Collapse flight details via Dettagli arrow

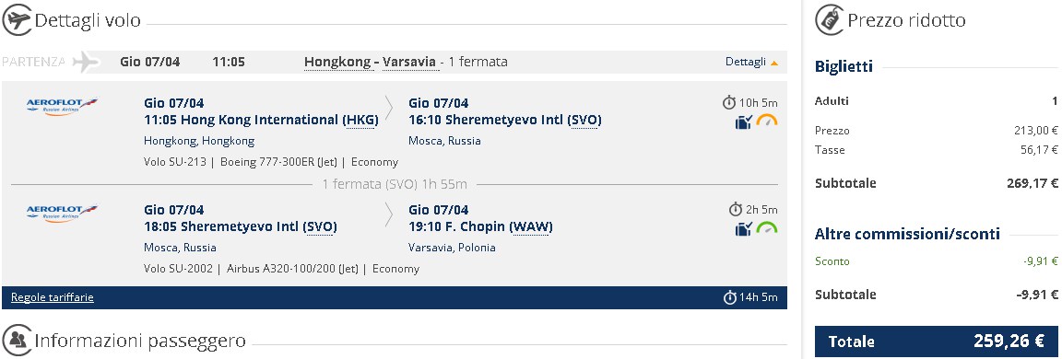(774, 63)
